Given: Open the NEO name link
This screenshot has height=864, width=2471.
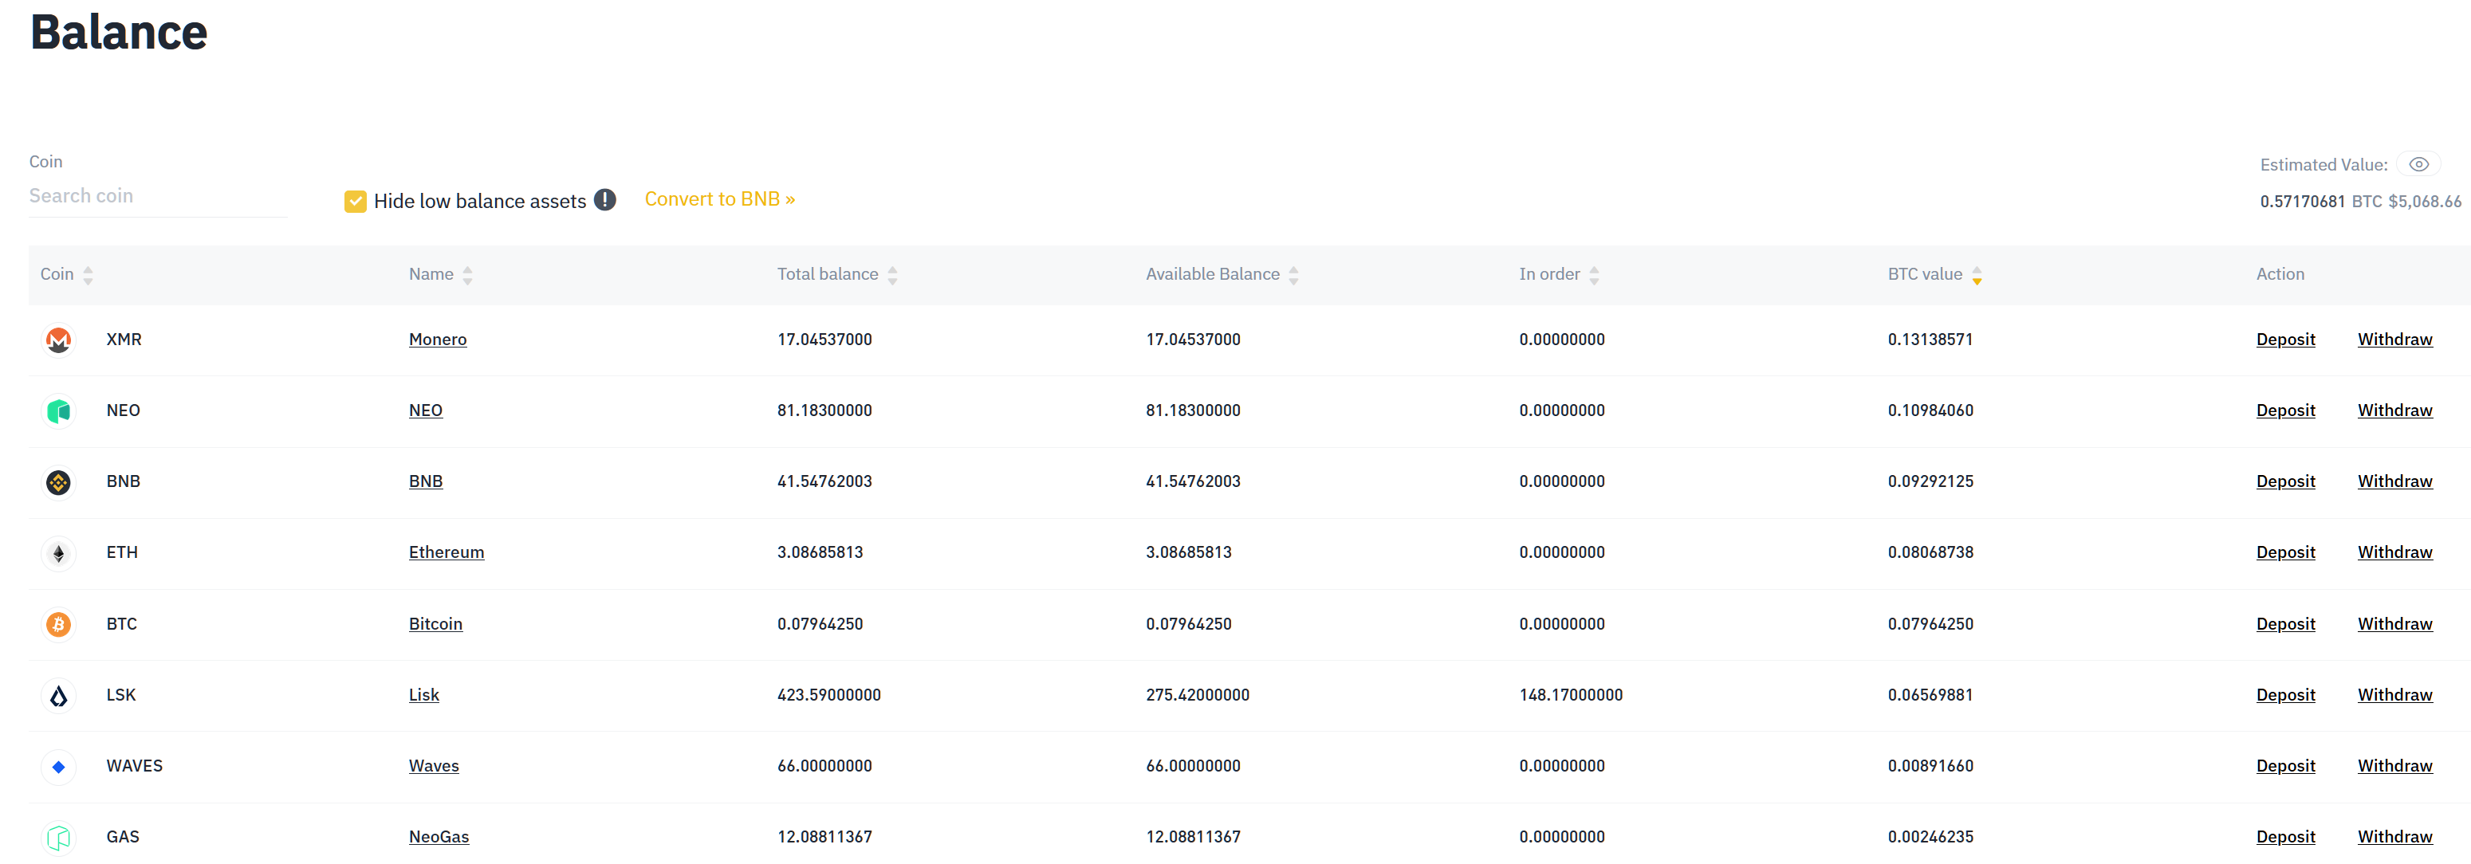Looking at the screenshot, I should tap(425, 410).
